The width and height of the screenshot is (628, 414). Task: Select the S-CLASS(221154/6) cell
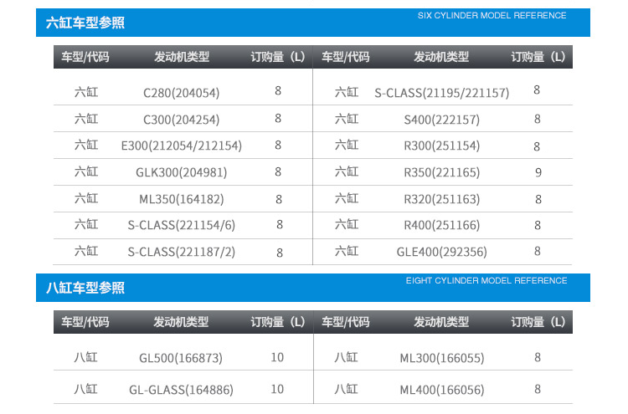(x=182, y=225)
